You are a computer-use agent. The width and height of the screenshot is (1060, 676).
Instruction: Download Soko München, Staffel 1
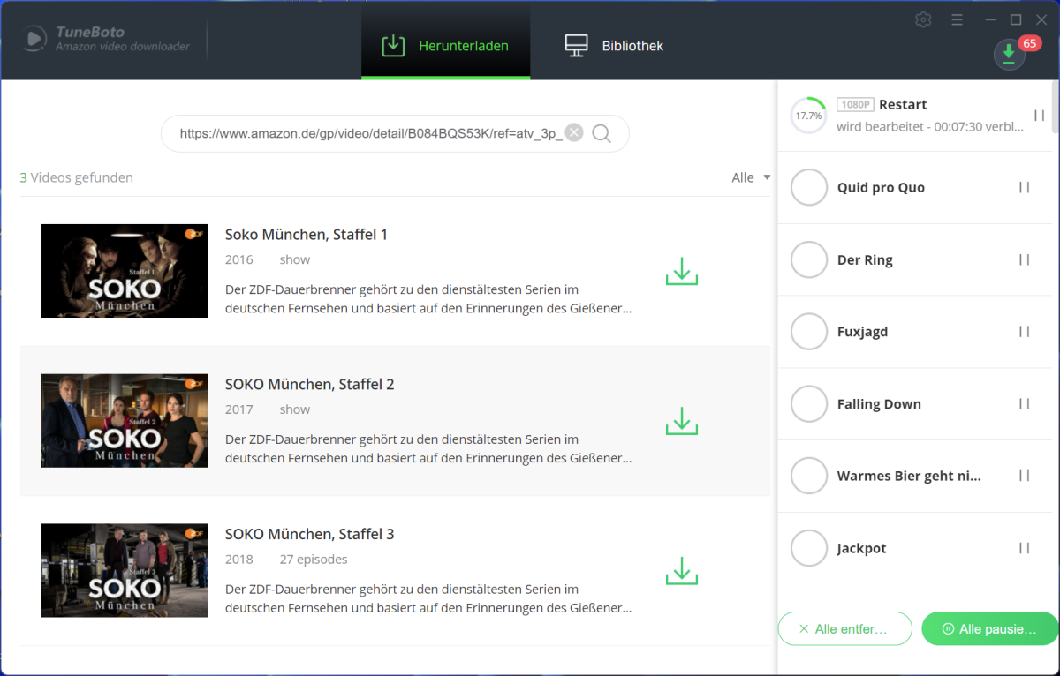click(x=680, y=271)
